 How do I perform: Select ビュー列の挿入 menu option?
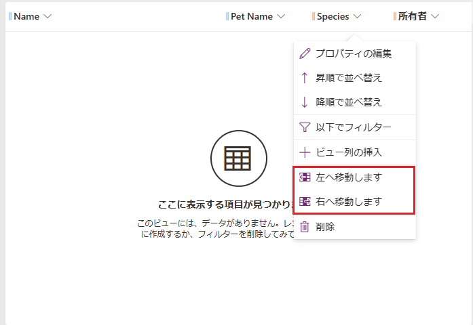click(355, 152)
